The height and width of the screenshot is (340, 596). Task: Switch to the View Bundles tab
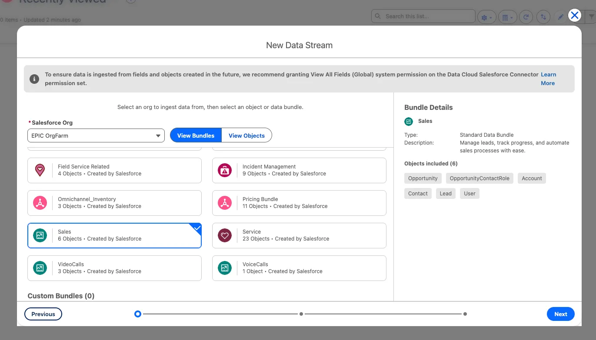196,135
